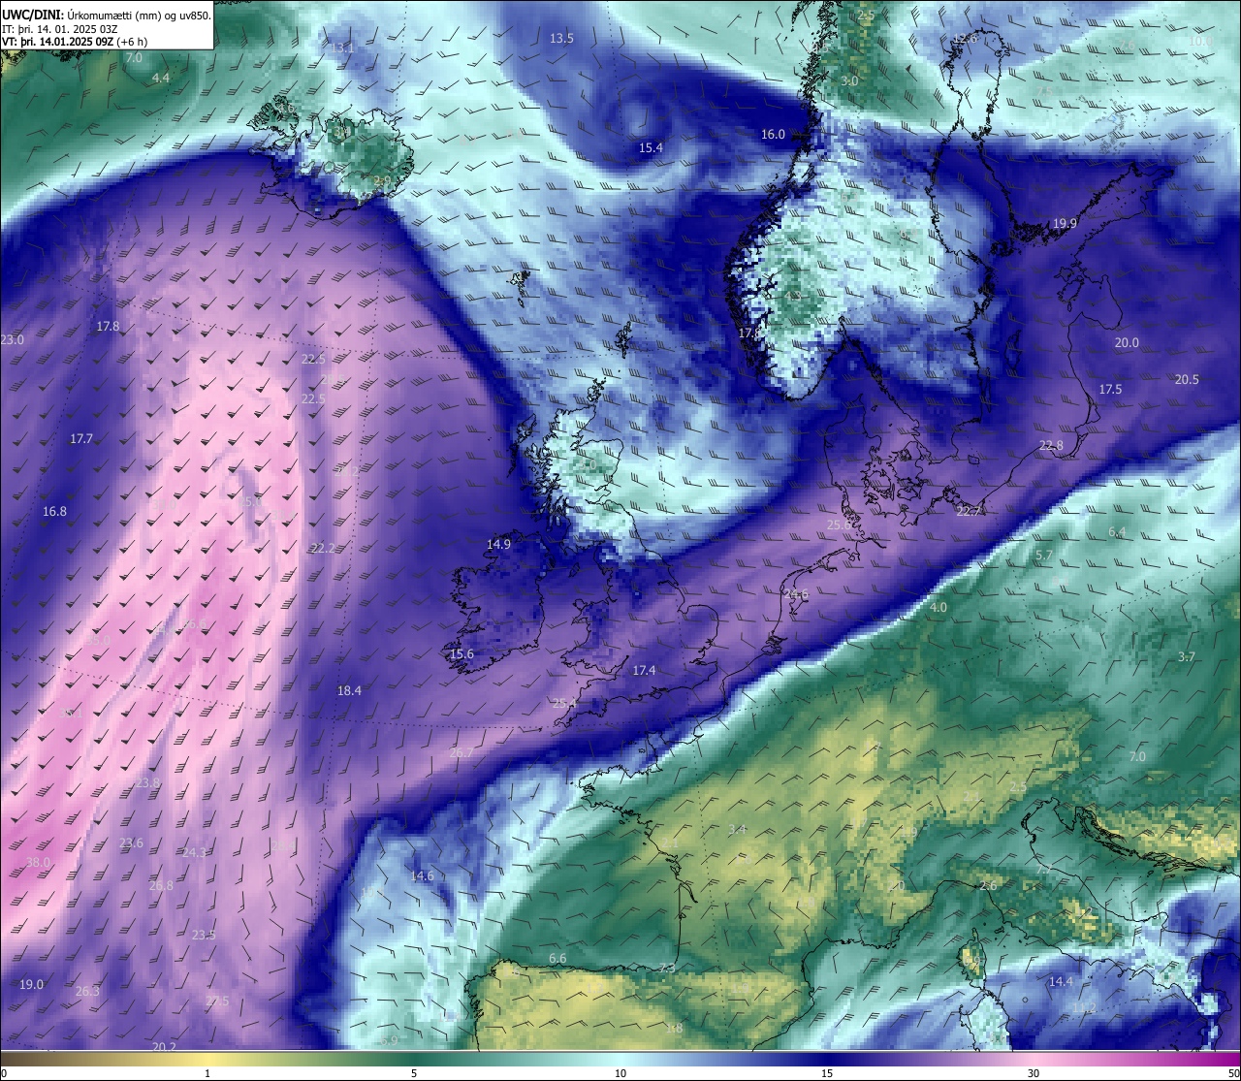
Task: Click the 22.7 value on the map
Action: pos(969,511)
